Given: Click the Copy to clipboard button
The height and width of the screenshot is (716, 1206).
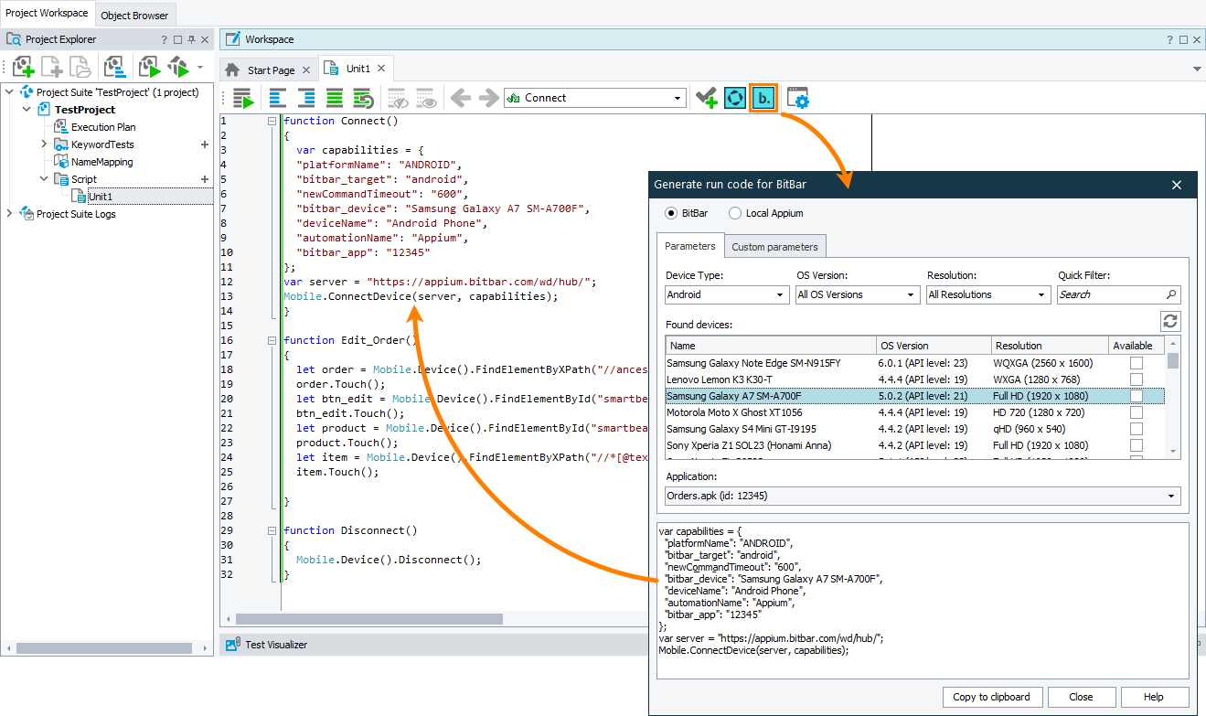Looking at the screenshot, I should (992, 696).
